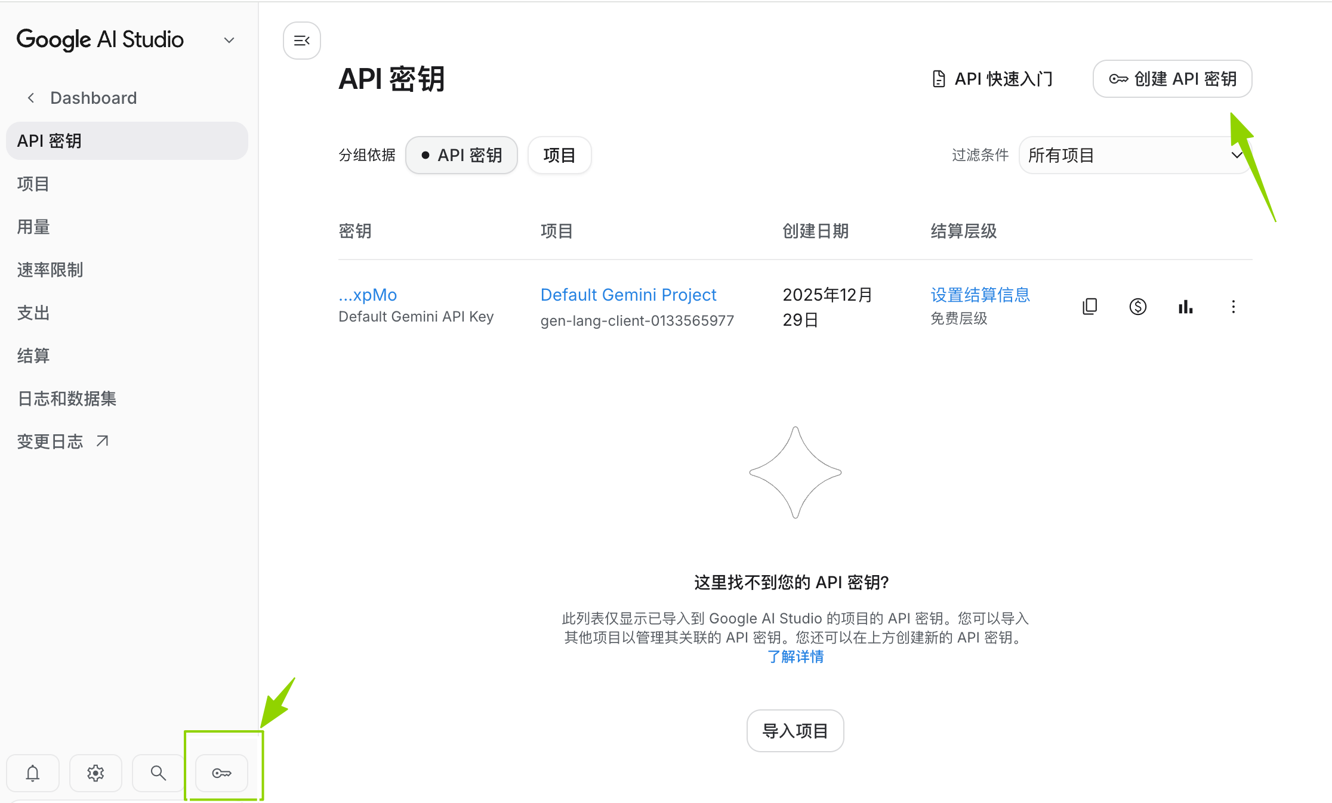
Task: Group by 项目 chip
Action: (559, 155)
